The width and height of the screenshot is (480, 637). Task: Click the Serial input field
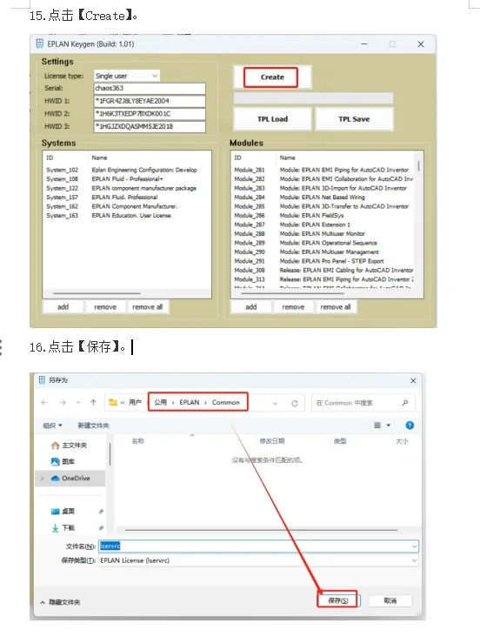point(150,88)
